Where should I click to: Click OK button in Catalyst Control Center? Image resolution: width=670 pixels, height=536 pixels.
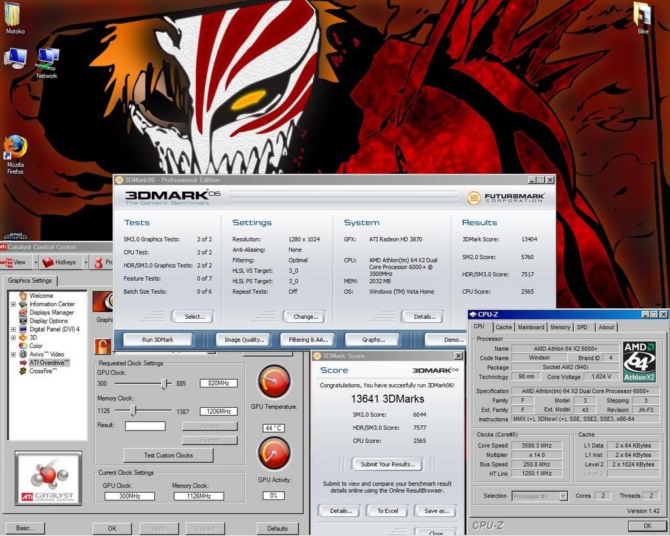coord(112,528)
